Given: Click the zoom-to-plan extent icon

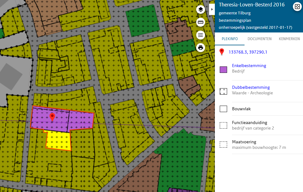Looking at the screenshot, I should click(x=297, y=7).
